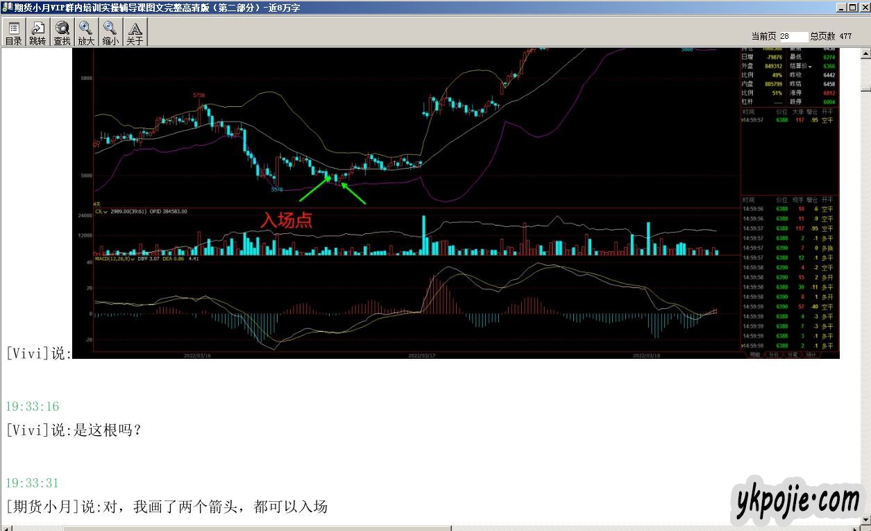Screen dimensions: 871x531
Task: Click the 当前页 page number field
Action: pyautogui.click(x=793, y=36)
